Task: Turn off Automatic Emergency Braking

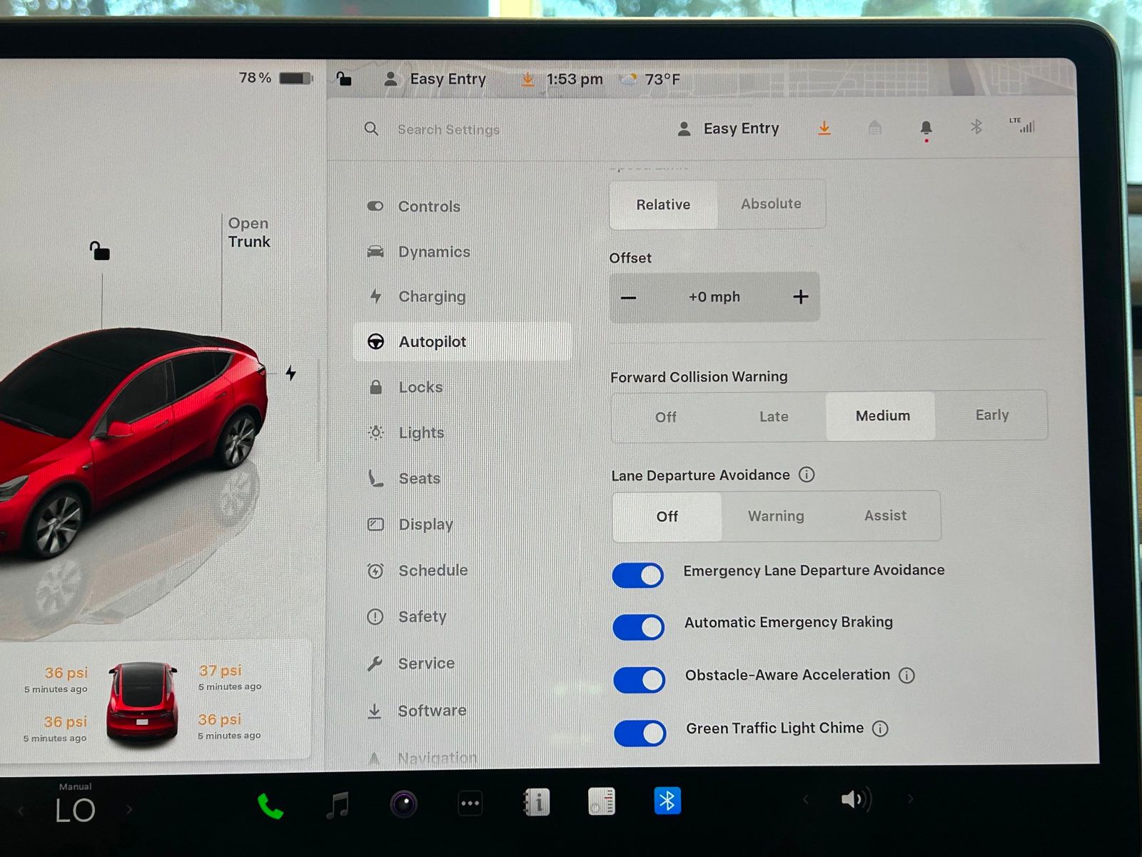Action: click(639, 627)
